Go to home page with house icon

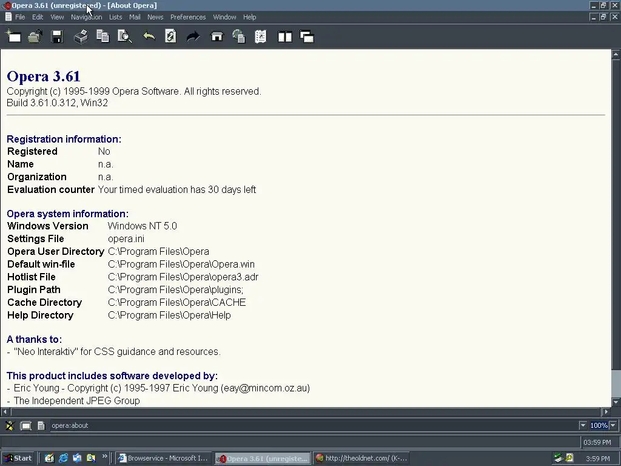[x=217, y=36]
